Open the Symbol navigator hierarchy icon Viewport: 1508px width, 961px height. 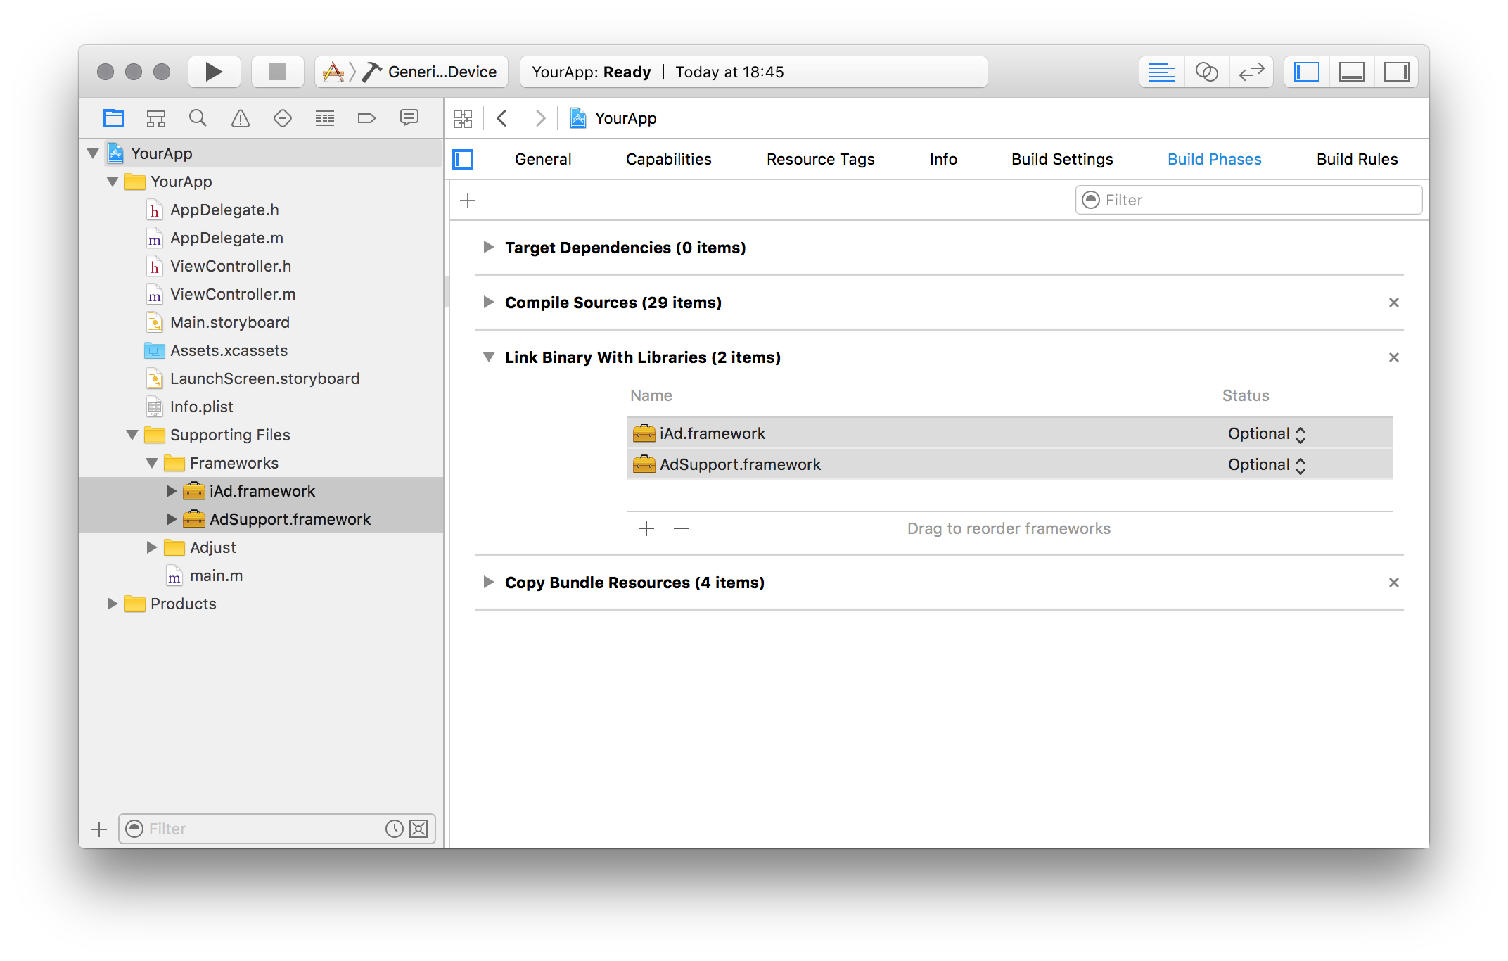tap(155, 118)
